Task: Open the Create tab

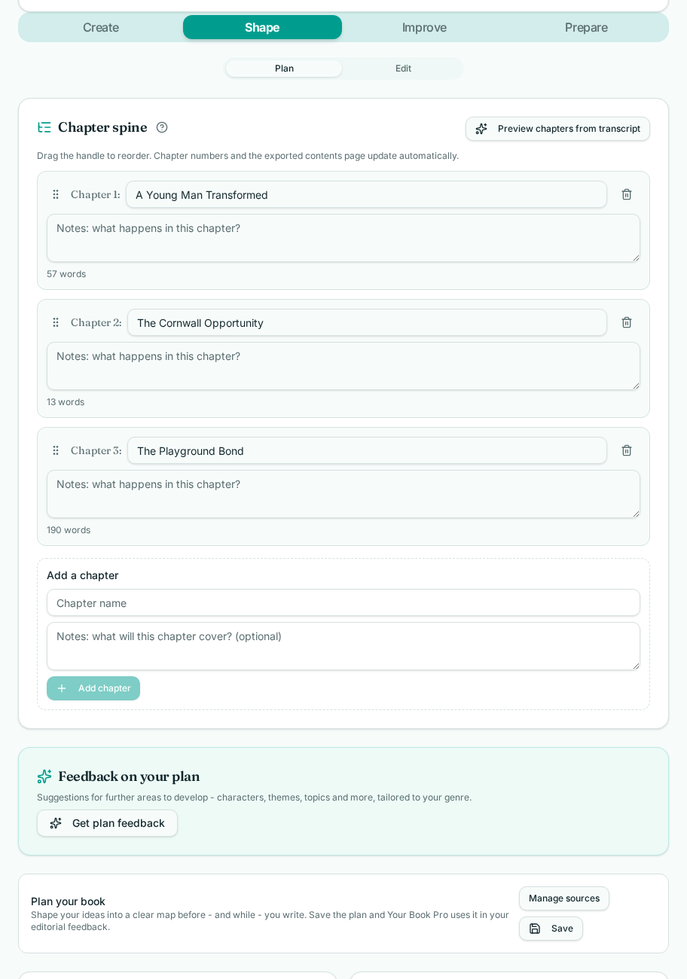Action: (101, 27)
